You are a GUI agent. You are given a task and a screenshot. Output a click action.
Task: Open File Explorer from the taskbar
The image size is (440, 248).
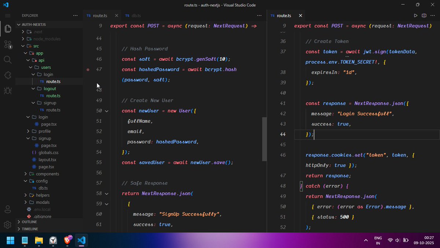click(x=39, y=241)
